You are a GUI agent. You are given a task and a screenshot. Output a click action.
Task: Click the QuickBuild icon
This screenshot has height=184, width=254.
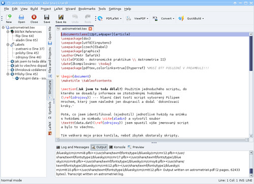[181, 18]
